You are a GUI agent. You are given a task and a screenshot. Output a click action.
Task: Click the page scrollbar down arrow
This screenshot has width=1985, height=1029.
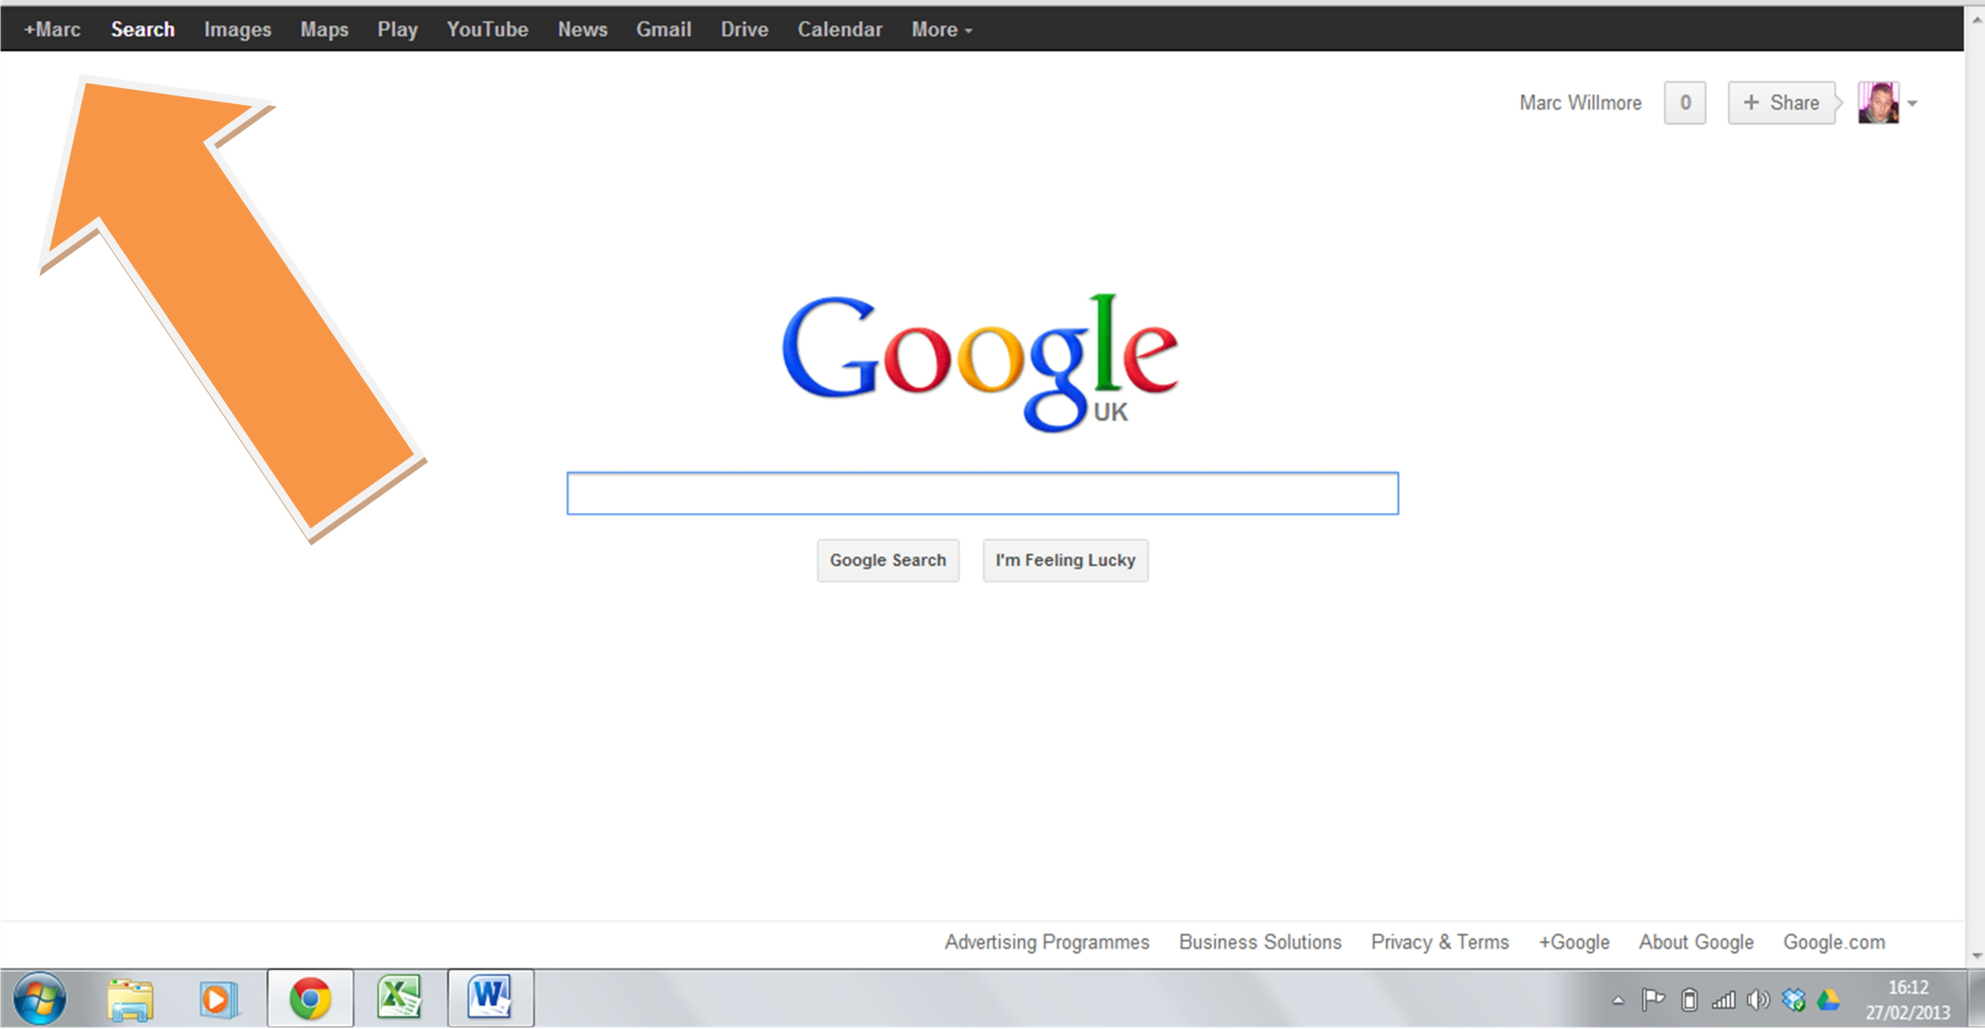tap(1976, 957)
